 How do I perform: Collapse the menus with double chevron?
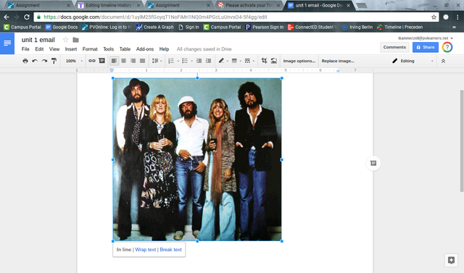(443, 61)
